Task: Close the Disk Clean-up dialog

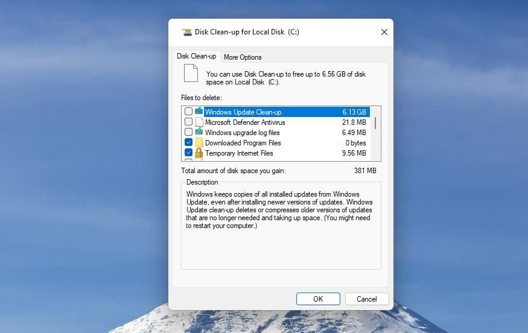Action: point(384,32)
